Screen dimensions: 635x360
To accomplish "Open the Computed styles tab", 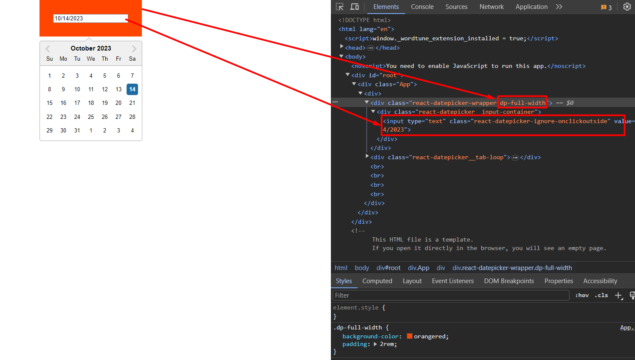I will tap(377, 281).
